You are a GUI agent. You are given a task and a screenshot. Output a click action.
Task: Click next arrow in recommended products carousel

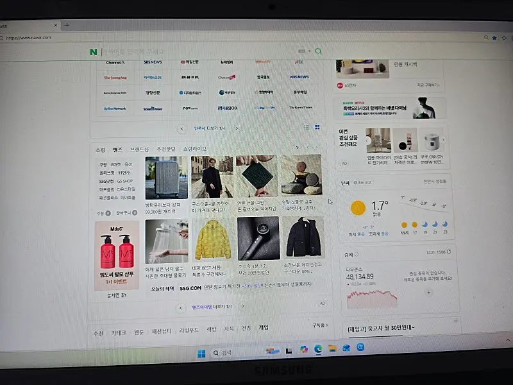point(442,140)
